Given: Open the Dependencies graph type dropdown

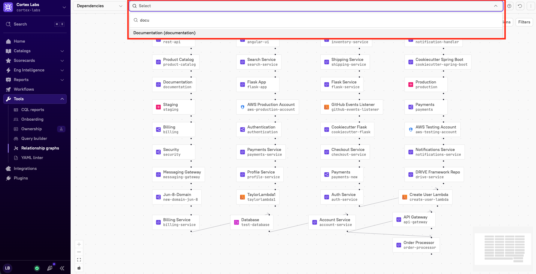Looking at the screenshot, I should pos(100,6).
